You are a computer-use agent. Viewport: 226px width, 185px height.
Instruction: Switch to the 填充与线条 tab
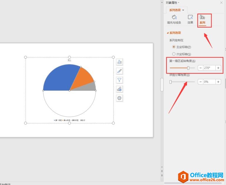[x=174, y=20]
